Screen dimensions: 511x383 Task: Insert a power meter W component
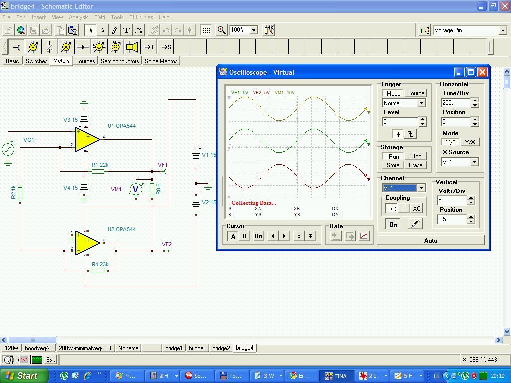pyautogui.click(x=99, y=47)
